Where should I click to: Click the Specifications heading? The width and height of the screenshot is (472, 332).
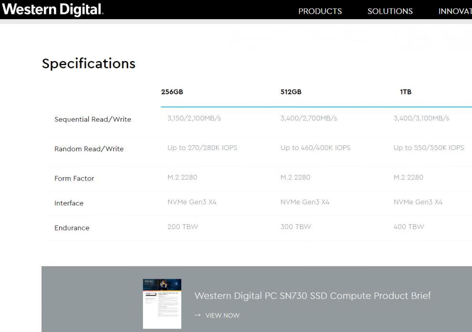point(89,64)
